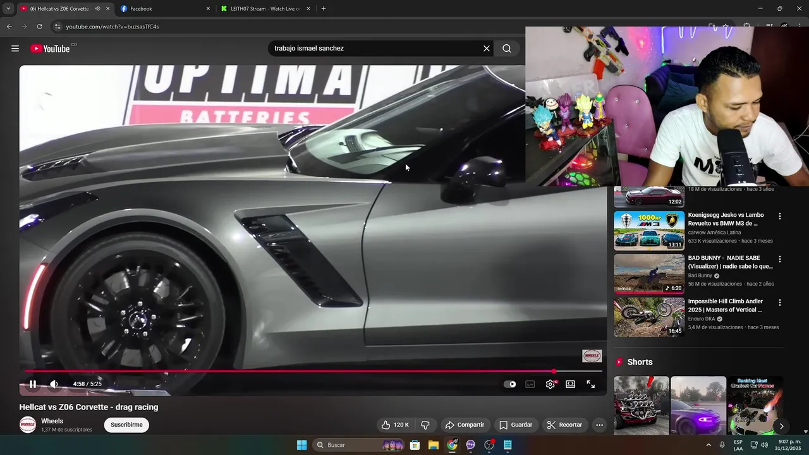Save the video with the Guardar button
Screen dimensions: 809x455
[516, 425]
